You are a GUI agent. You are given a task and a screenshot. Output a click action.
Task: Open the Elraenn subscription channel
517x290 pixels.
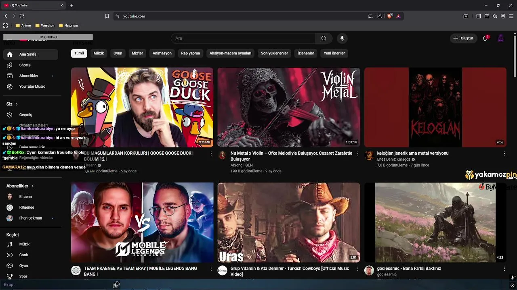click(31, 197)
